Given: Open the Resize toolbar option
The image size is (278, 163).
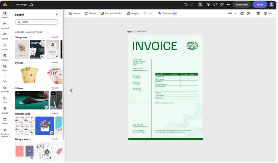Looking at the screenshot, I should pos(74,14).
